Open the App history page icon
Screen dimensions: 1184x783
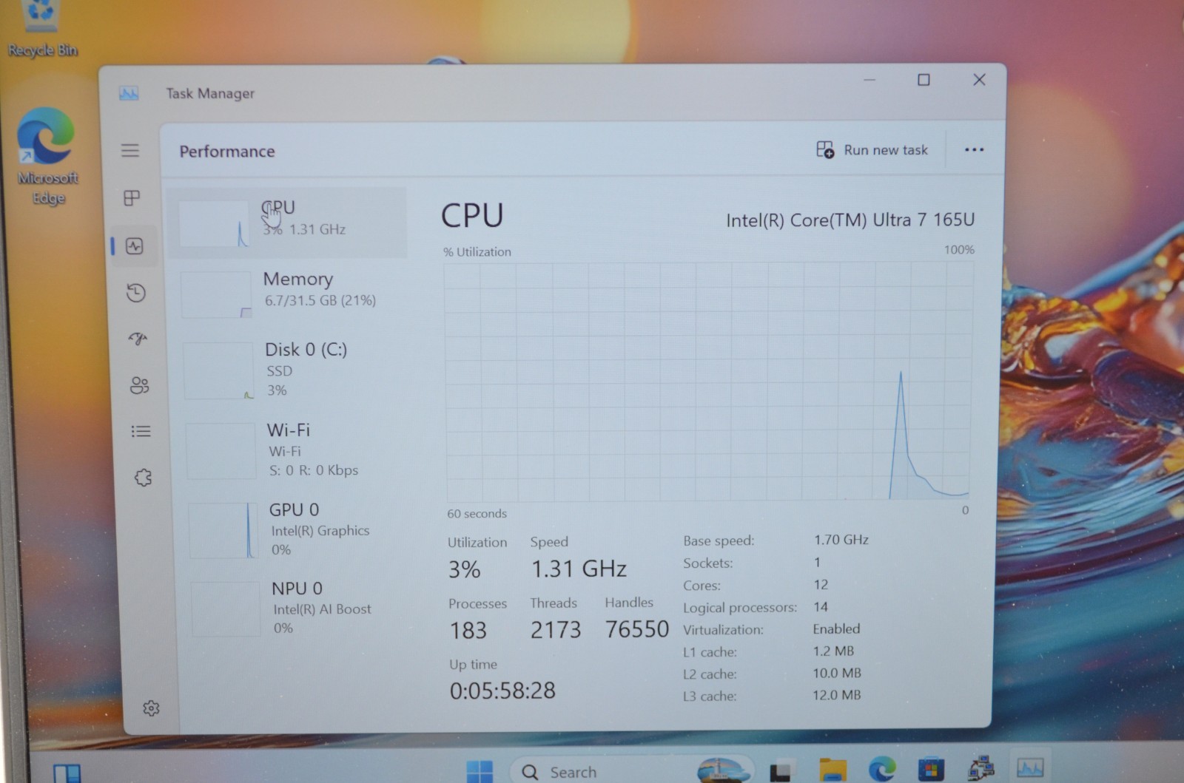[136, 293]
